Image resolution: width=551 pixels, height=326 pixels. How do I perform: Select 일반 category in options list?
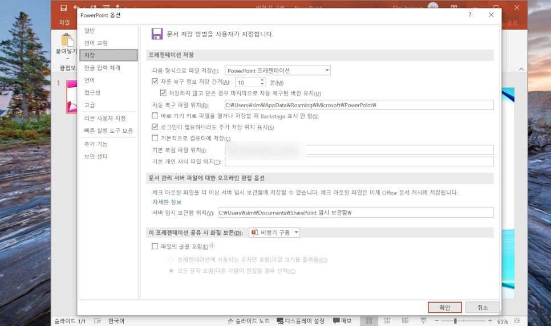[x=108, y=31]
